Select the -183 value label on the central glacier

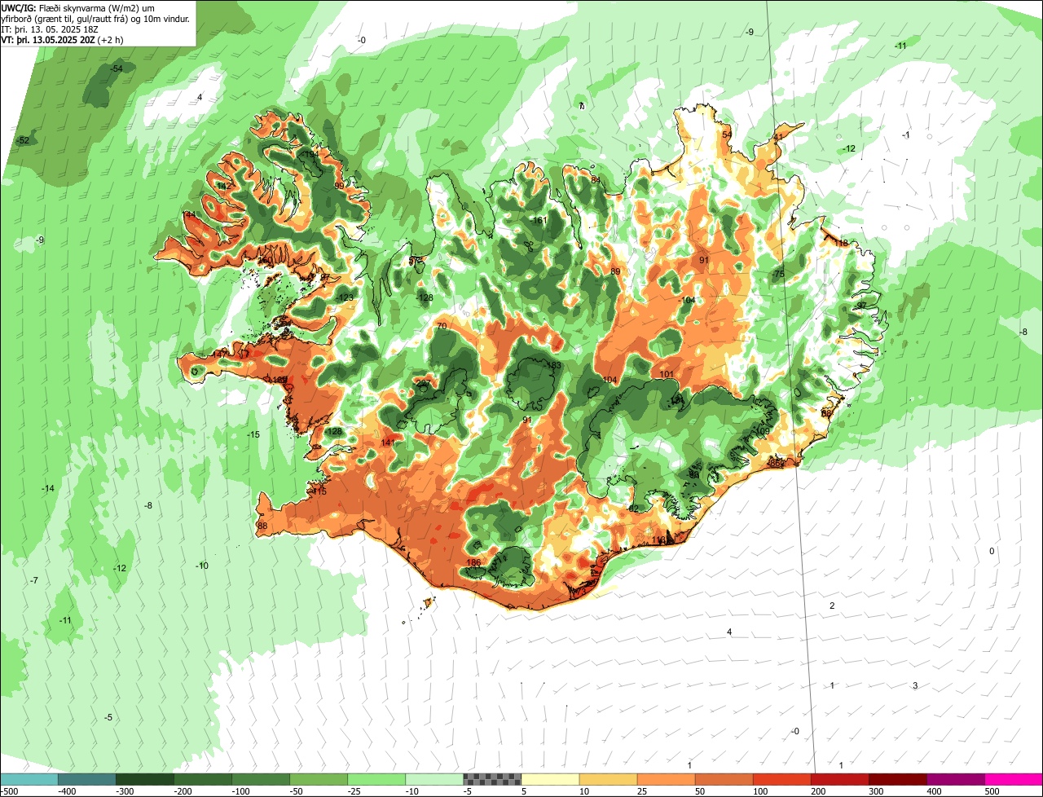tap(552, 365)
